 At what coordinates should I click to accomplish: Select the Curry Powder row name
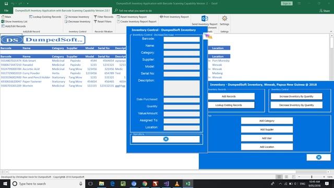(x=31, y=73)
